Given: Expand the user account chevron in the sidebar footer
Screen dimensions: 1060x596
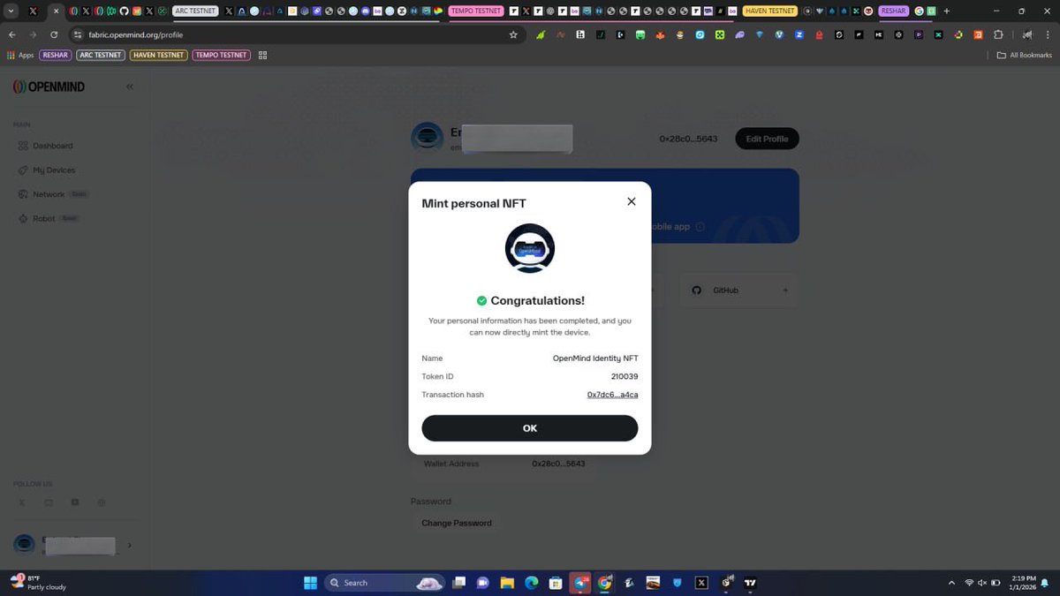Looking at the screenshot, I should tap(130, 545).
